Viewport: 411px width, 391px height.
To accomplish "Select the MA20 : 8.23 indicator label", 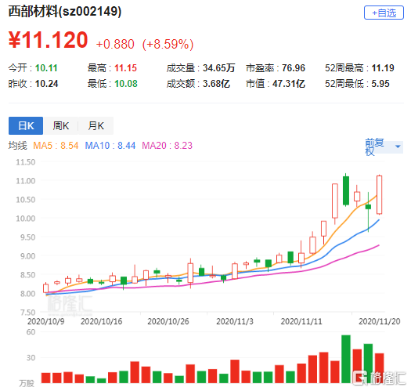I will 167,146.
